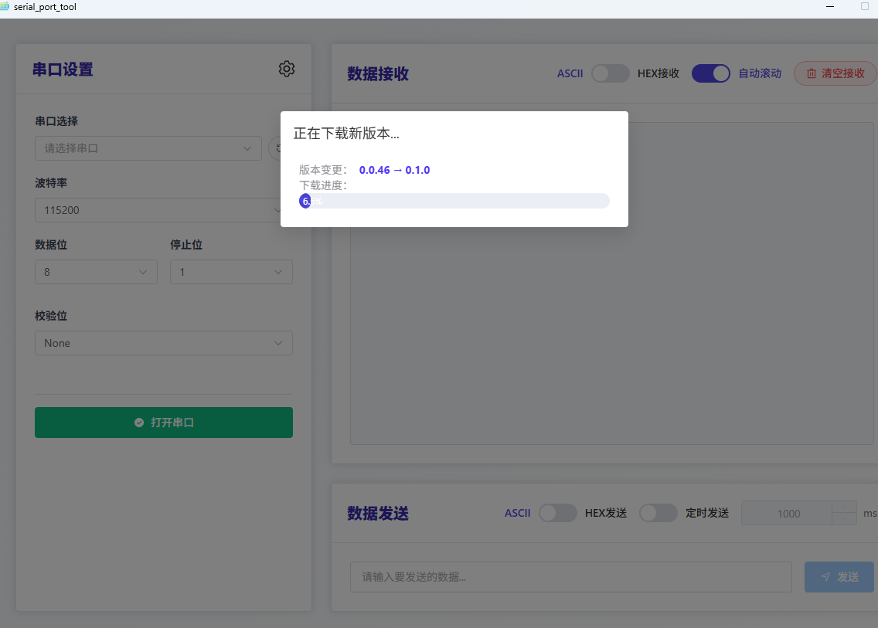This screenshot has width=878, height=628.
Task: Click the up stepper arrow of interval input
Action: pos(844,507)
